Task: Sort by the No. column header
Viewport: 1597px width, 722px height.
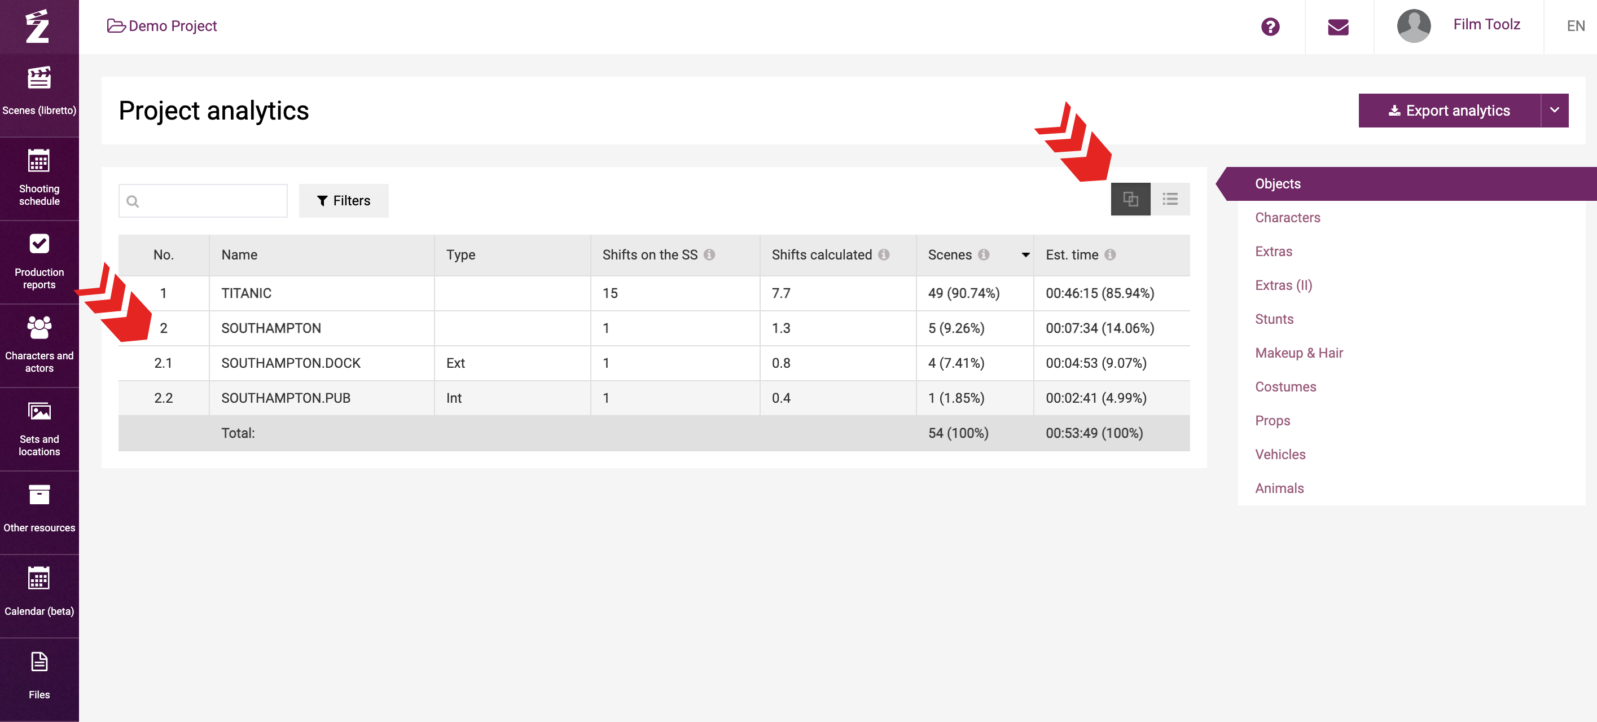Action: (164, 255)
